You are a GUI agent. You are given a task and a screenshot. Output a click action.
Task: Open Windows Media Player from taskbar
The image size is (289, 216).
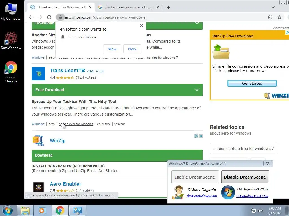click(42, 210)
